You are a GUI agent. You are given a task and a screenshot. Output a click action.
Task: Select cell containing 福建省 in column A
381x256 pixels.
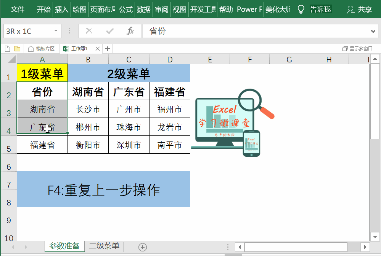42,145
